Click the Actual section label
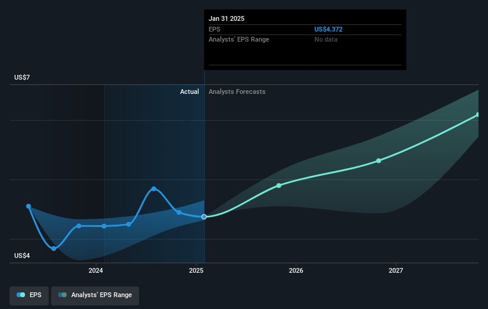 click(x=189, y=92)
